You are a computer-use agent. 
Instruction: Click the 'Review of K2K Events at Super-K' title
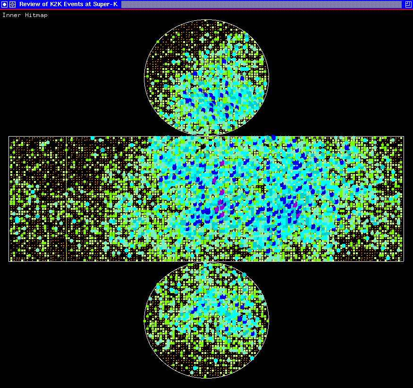(68, 4)
